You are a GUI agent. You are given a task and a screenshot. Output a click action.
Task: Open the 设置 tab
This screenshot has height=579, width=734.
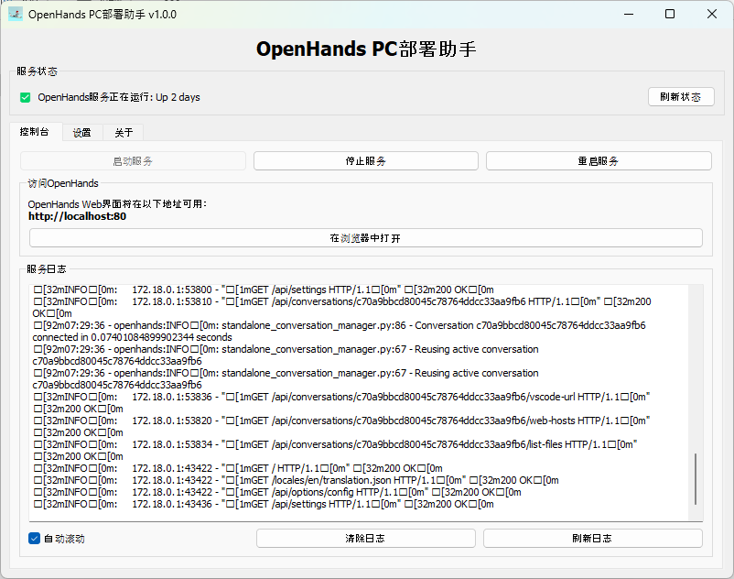coord(82,133)
